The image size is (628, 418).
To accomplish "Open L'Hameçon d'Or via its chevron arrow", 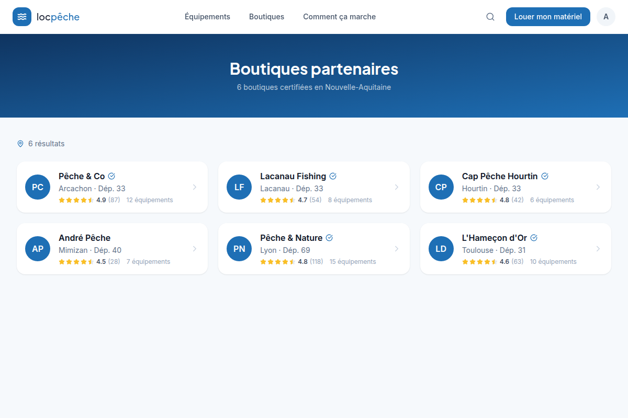I will click(x=598, y=249).
